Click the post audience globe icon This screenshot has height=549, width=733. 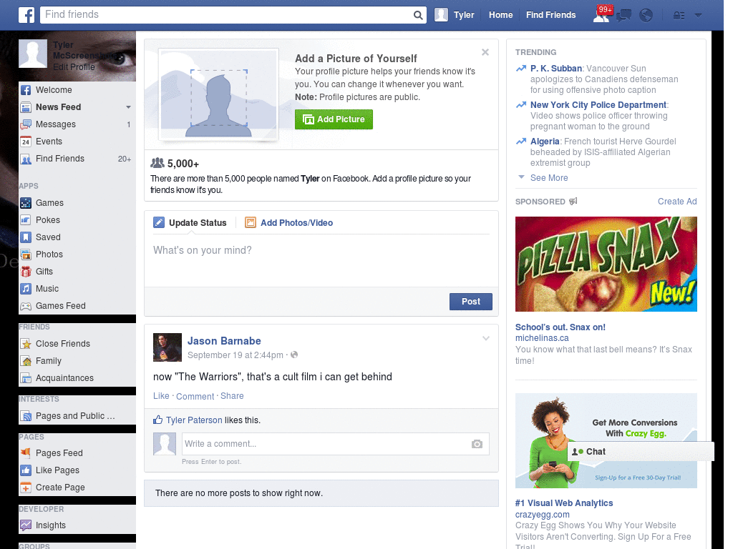pyautogui.click(x=294, y=355)
